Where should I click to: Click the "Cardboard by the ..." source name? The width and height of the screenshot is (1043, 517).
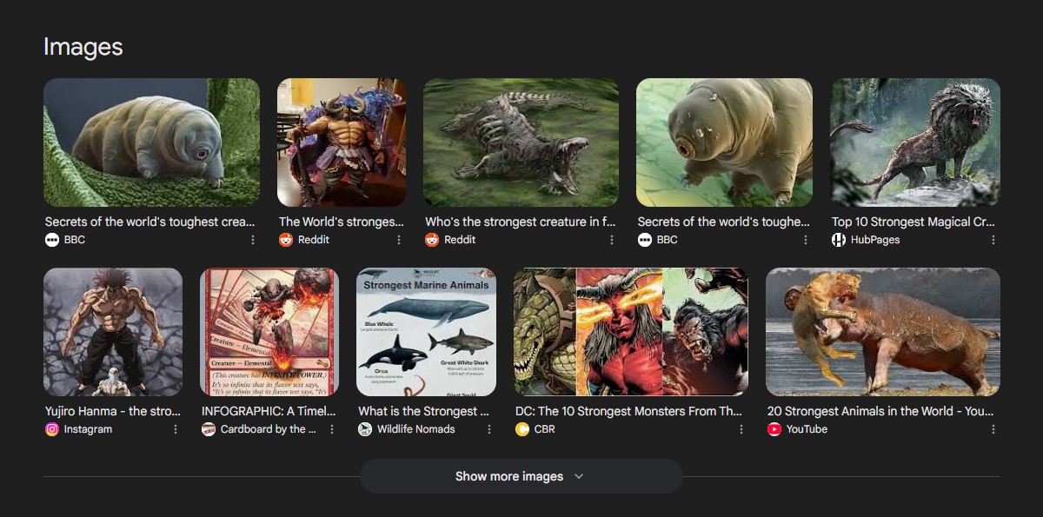[268, 429]
